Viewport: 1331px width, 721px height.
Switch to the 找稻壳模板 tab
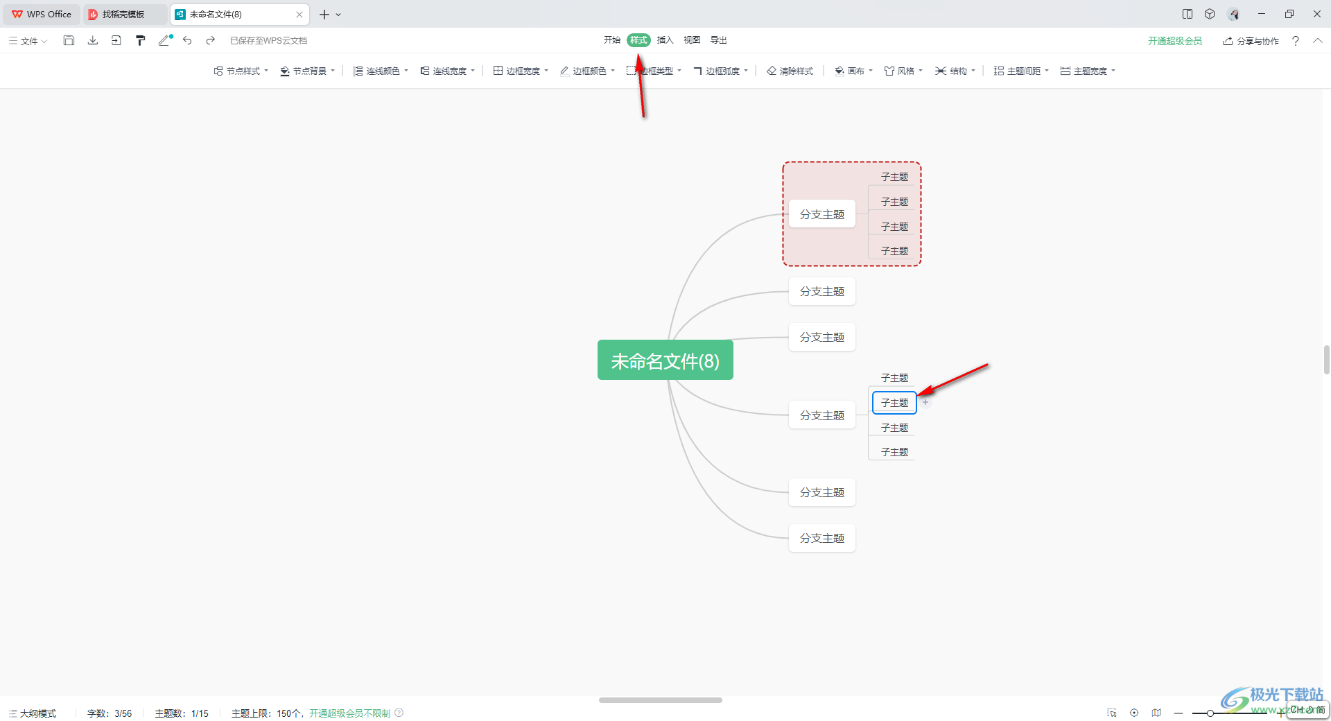click(x=125, y=14)
